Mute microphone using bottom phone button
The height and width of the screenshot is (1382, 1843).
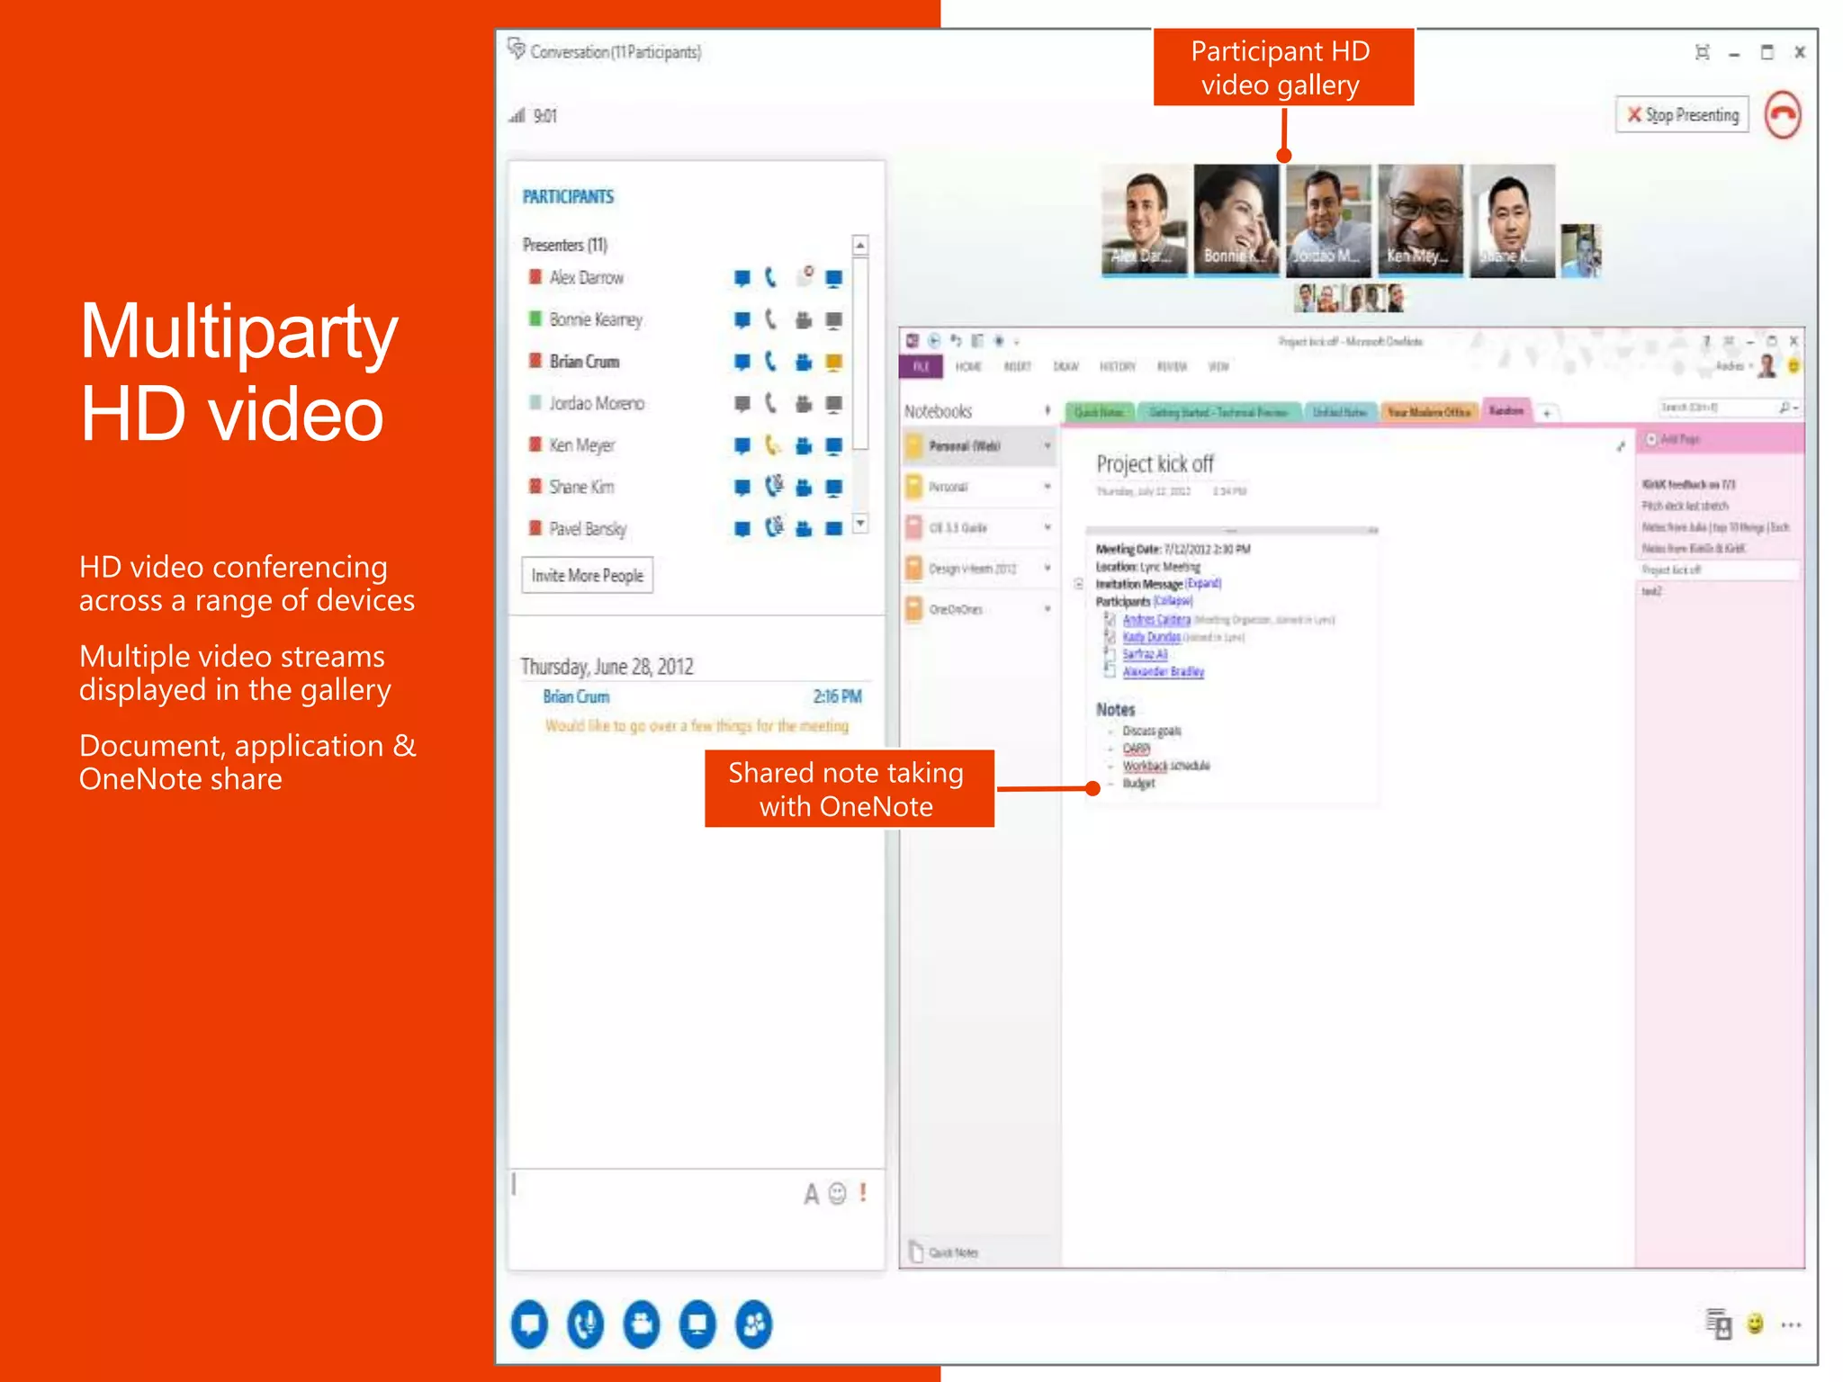[586, 1324]
